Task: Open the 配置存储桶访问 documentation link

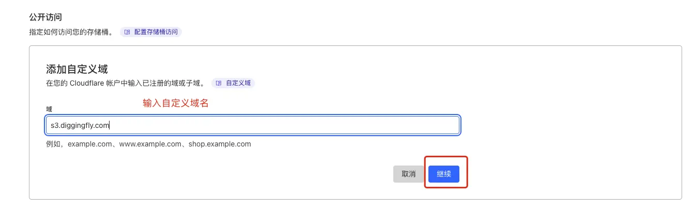Action: click(151, 32)
